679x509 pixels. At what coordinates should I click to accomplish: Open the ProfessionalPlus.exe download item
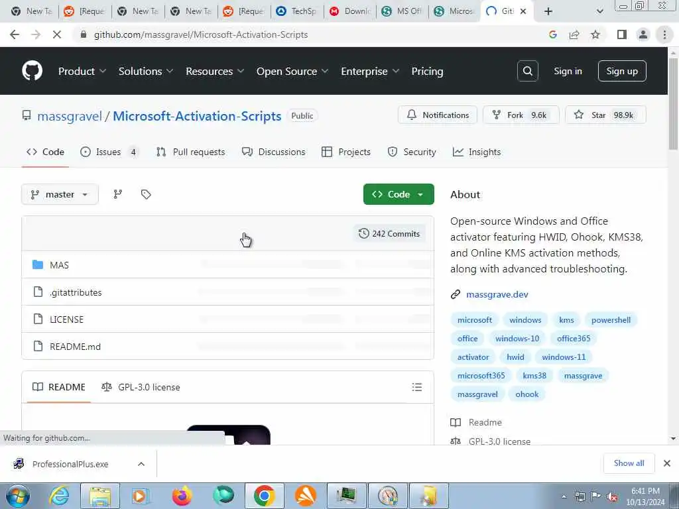pyautogui.click(x=70, y=464)
